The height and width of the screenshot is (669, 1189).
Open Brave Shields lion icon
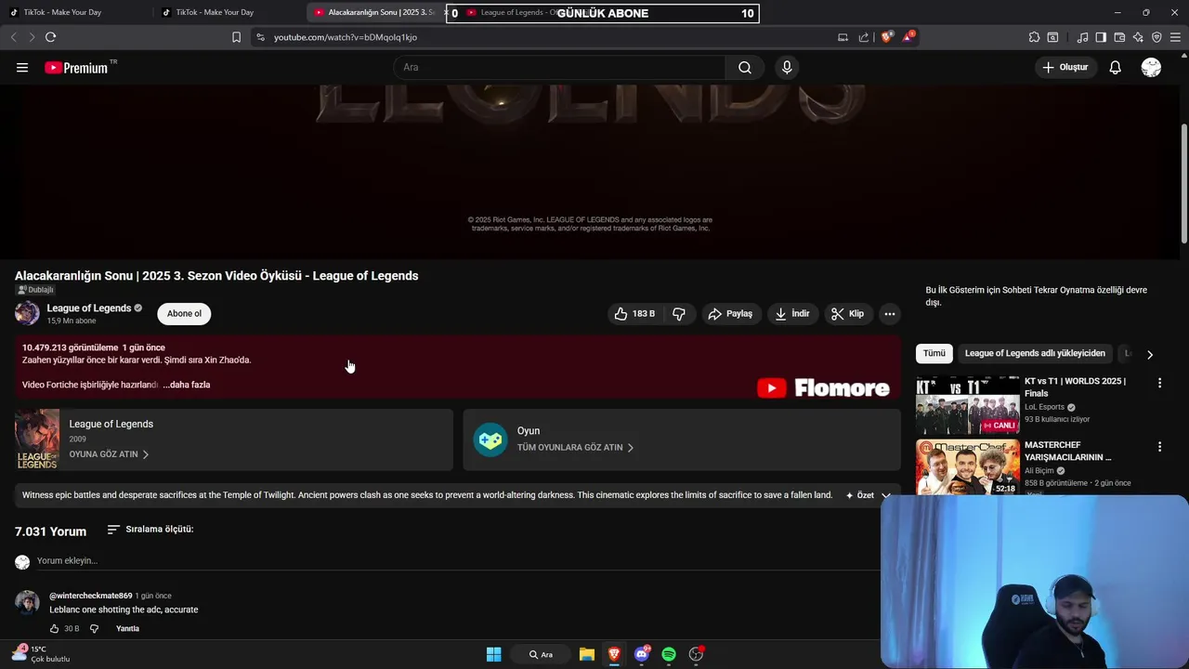pyautogui.click(x=887, y=37)
